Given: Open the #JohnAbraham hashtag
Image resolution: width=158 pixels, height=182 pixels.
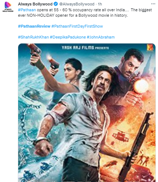Looking at the screenshot, I should [100, 37].
